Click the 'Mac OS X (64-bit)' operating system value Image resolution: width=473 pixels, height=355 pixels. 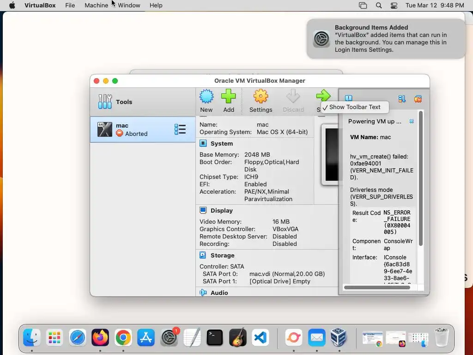(282, 132)
